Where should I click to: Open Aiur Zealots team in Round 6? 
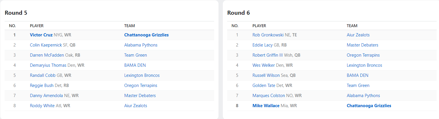coord(358,35)
